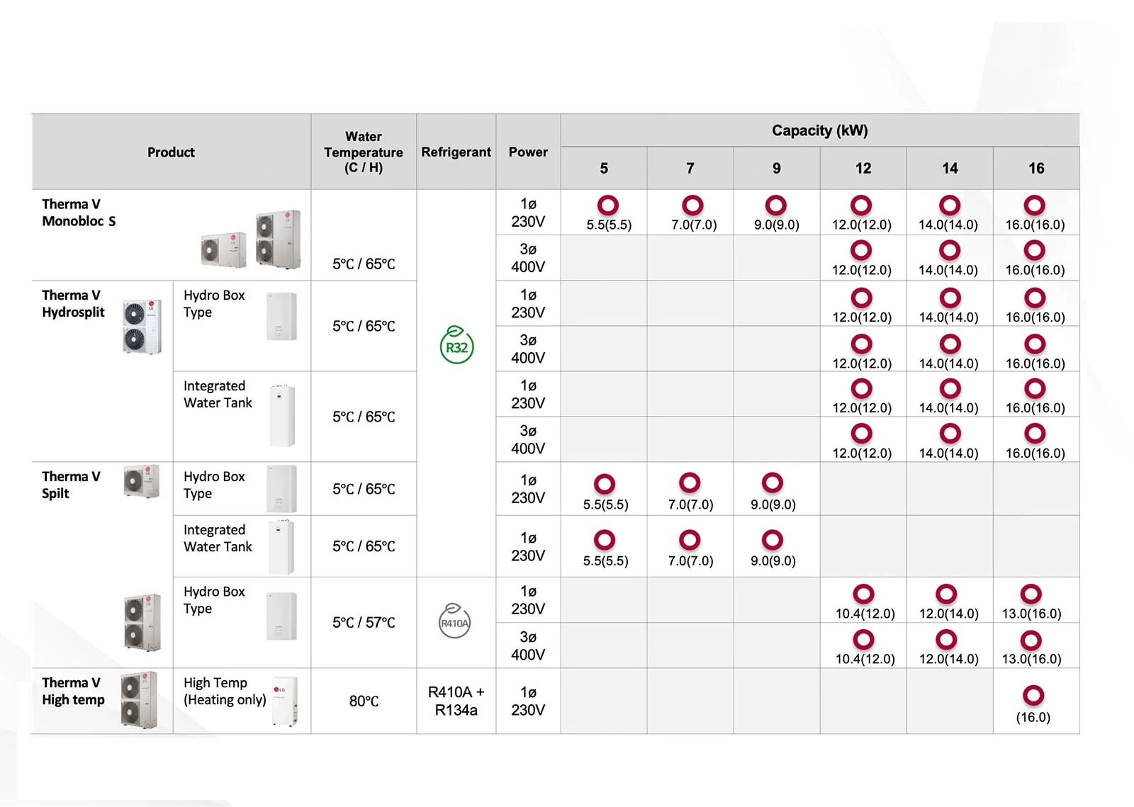Screen dimensions: 1134x807
Task: Click the Therma V Hydrosplit outdoor unit image
Action: click(x=142, y=327)
